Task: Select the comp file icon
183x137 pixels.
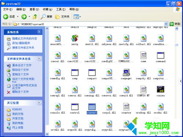Action: tap(75, 72)
